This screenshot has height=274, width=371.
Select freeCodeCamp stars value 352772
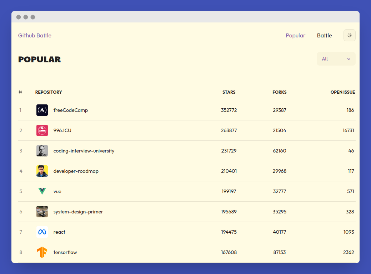[x=229, y=110]
